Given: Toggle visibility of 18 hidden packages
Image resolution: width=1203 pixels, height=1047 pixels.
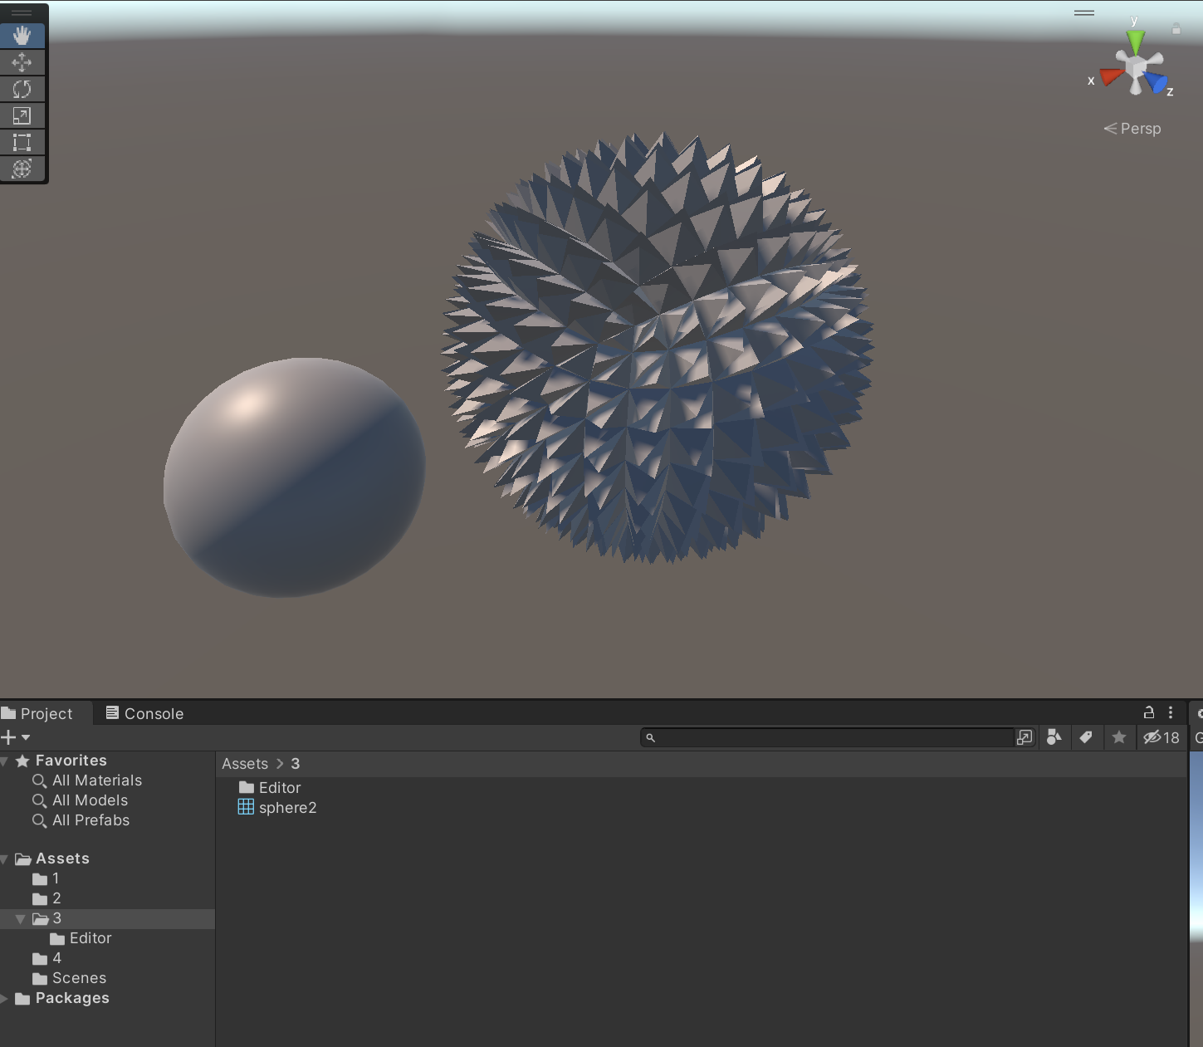Looking at the screenshot, I should 1160,737.
